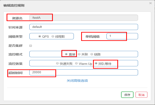Cancel editing with 取消 button
Image resolution: width=155 pixels, height=105 pixels.
click(x=141, y=95)
